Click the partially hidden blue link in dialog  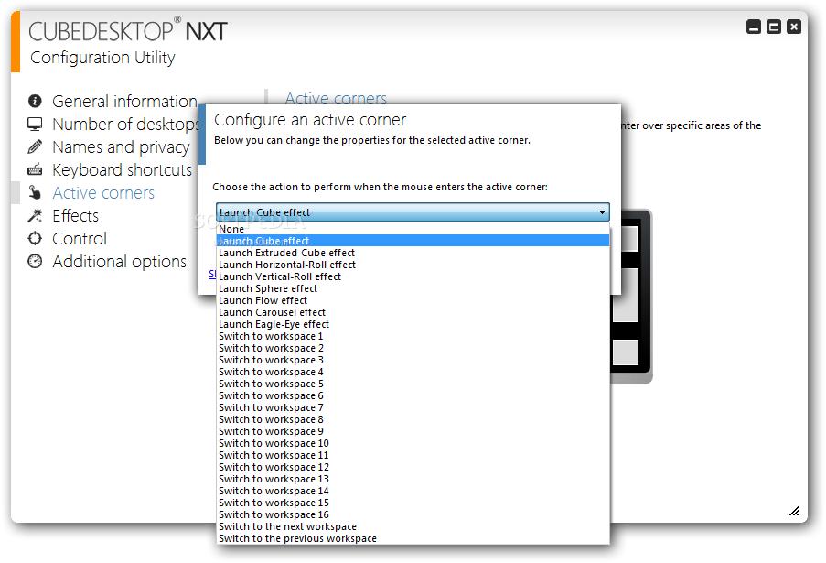click(x=212, y=274)
